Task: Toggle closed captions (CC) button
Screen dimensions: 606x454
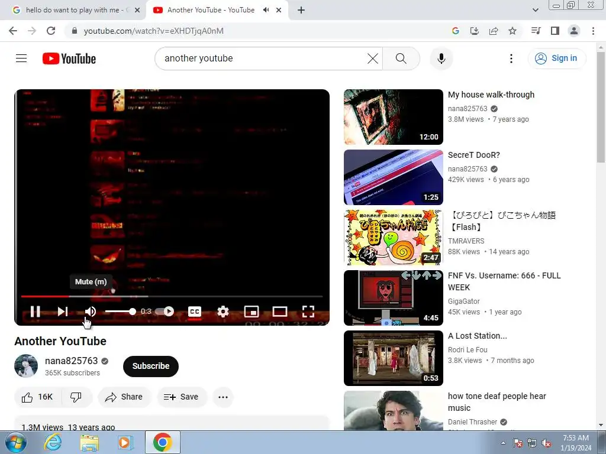Action: (194, 312)
